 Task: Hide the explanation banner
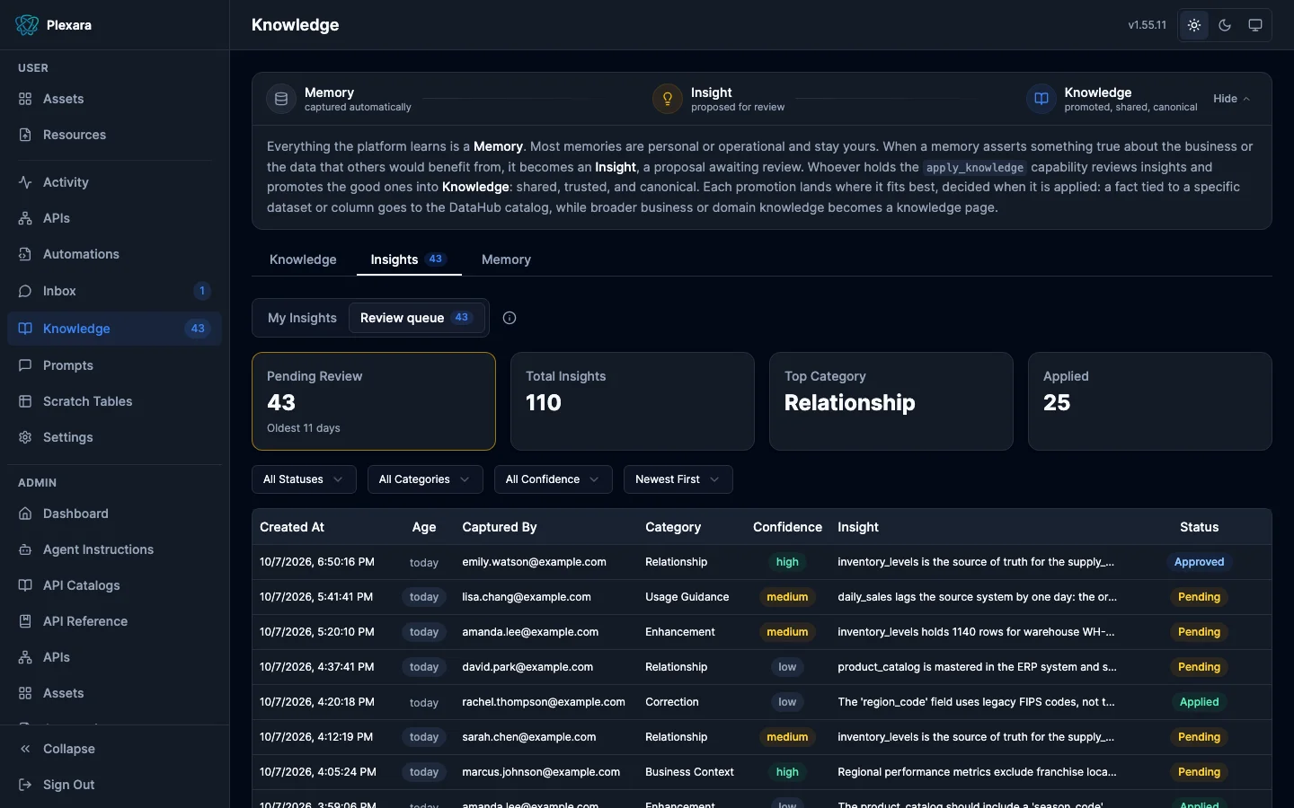(1232, 99)
